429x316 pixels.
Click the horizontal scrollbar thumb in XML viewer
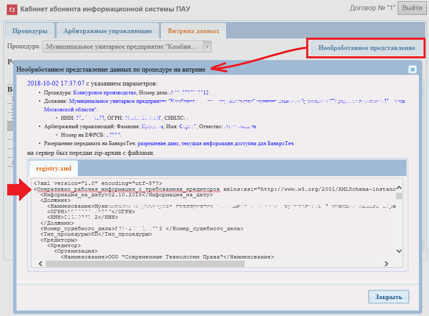tap(145, 264)
